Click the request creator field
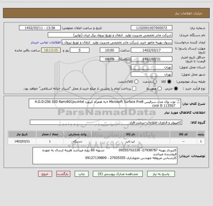This screenshot has height=206, width=213. (x=117, y=43)
